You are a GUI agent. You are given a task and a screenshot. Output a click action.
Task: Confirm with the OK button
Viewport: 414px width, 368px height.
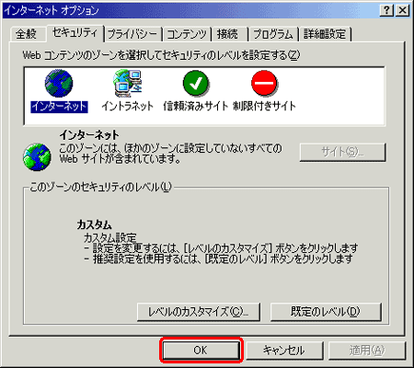201,350
